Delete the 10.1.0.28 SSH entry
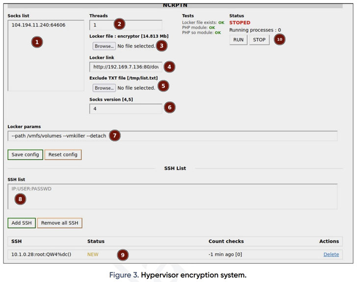The image size is (357, 282). [x=331, y=255]
